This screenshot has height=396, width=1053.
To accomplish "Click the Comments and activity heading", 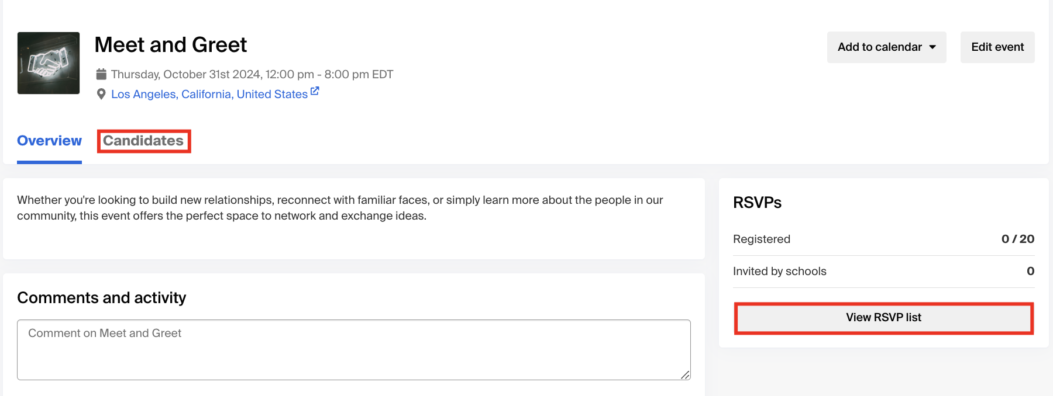I will click(101, 298).
